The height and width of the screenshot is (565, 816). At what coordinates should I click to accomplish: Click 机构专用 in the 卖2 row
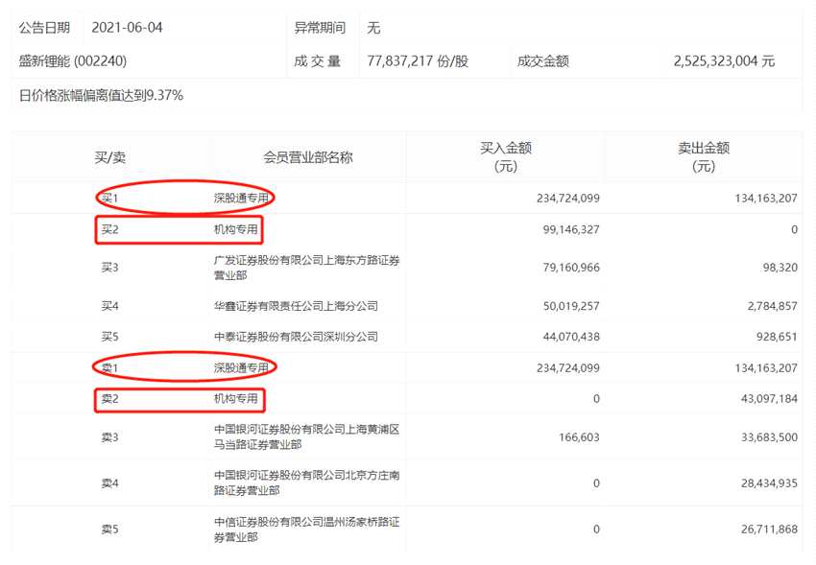click(x=236, y=399)
